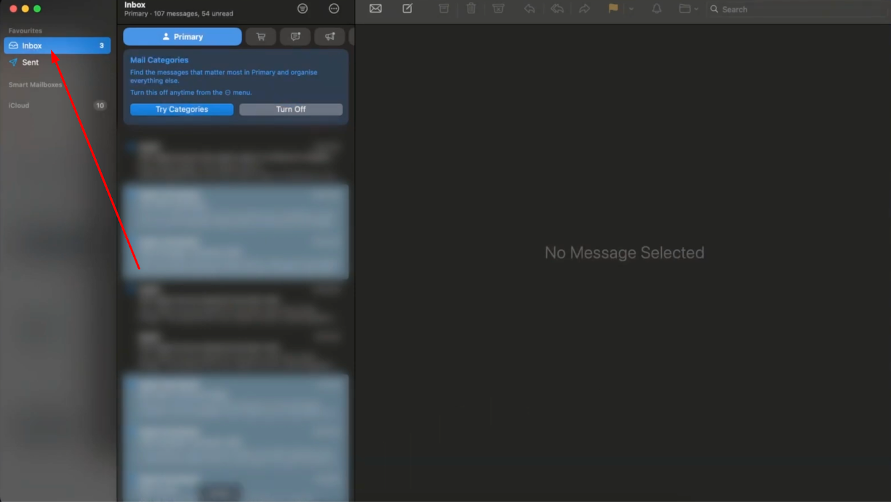Click the Favourites section header

tap(25, 31)
